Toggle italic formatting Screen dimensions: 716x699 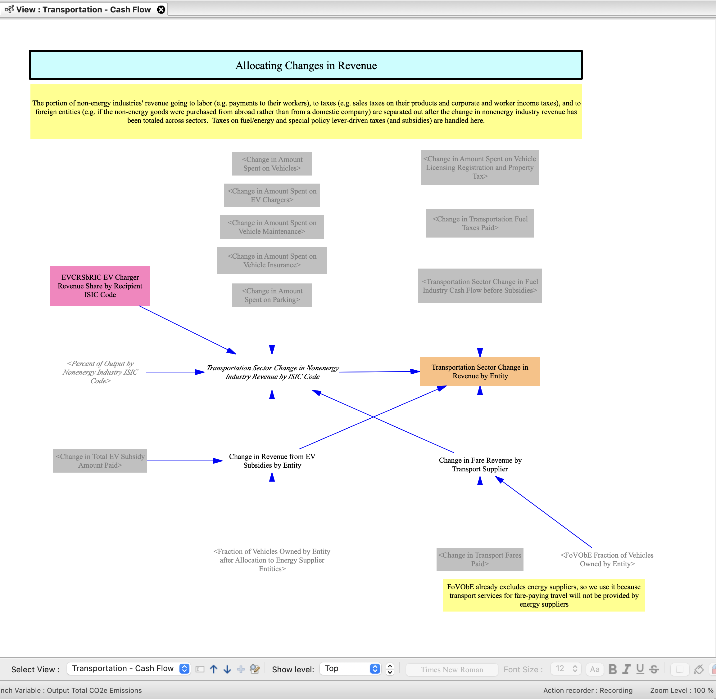coord(626,669)
